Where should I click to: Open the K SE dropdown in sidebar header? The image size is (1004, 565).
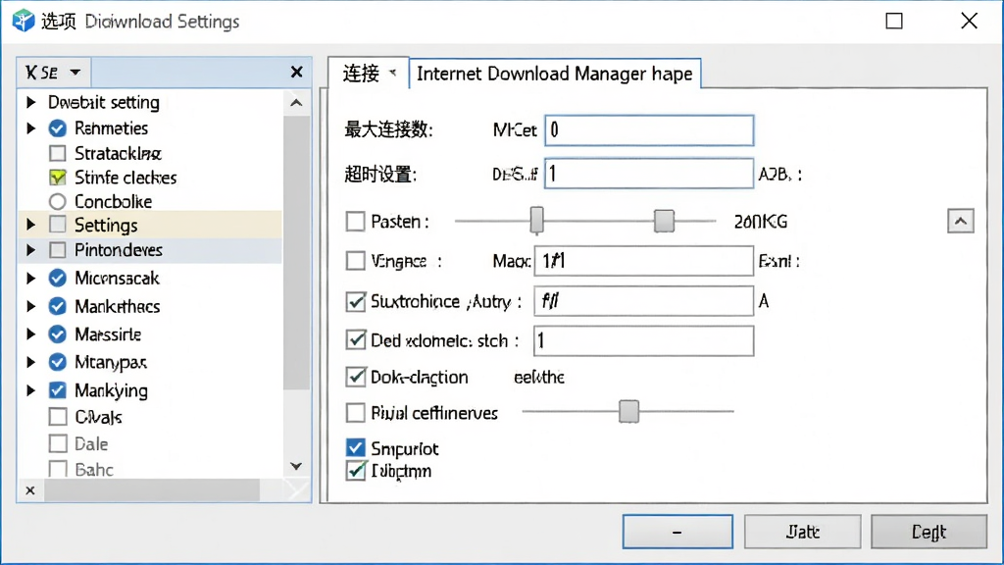tap(53, 72)
